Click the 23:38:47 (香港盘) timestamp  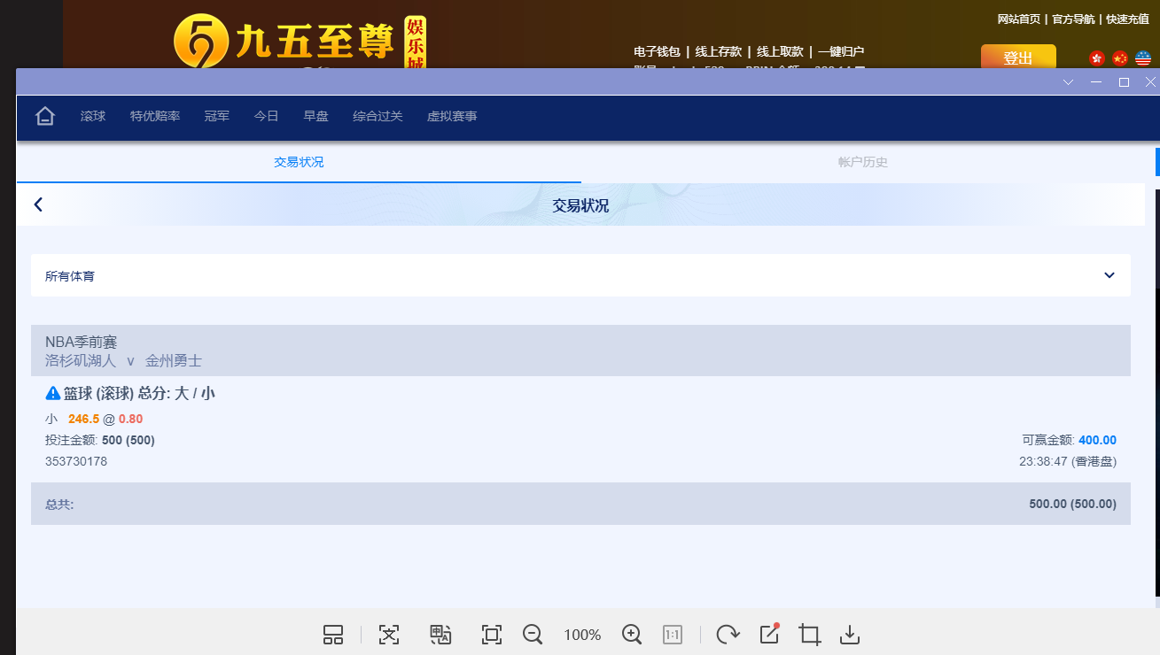(1068, 461)
